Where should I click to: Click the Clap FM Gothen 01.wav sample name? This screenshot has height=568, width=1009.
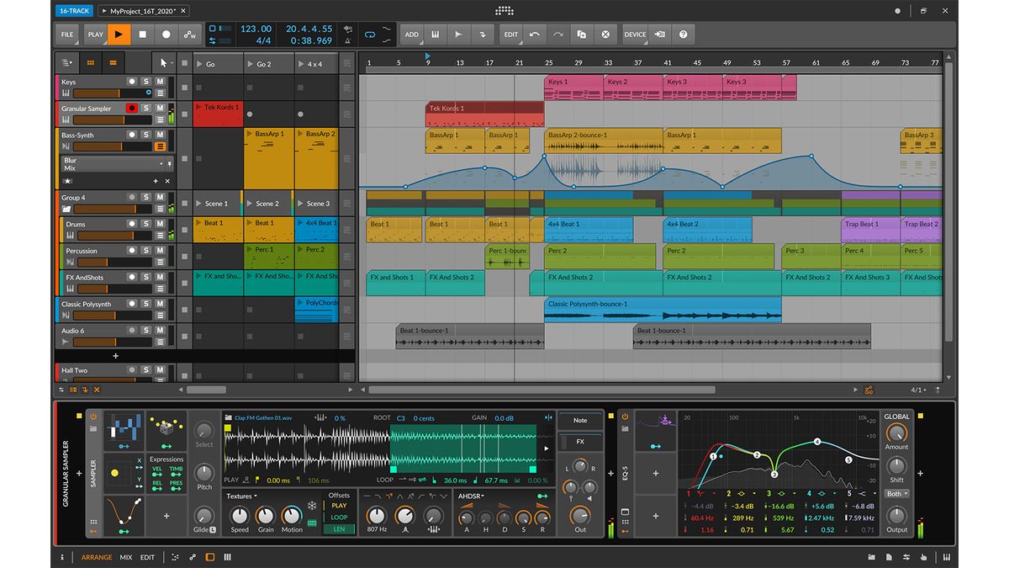tap(263, 417)
